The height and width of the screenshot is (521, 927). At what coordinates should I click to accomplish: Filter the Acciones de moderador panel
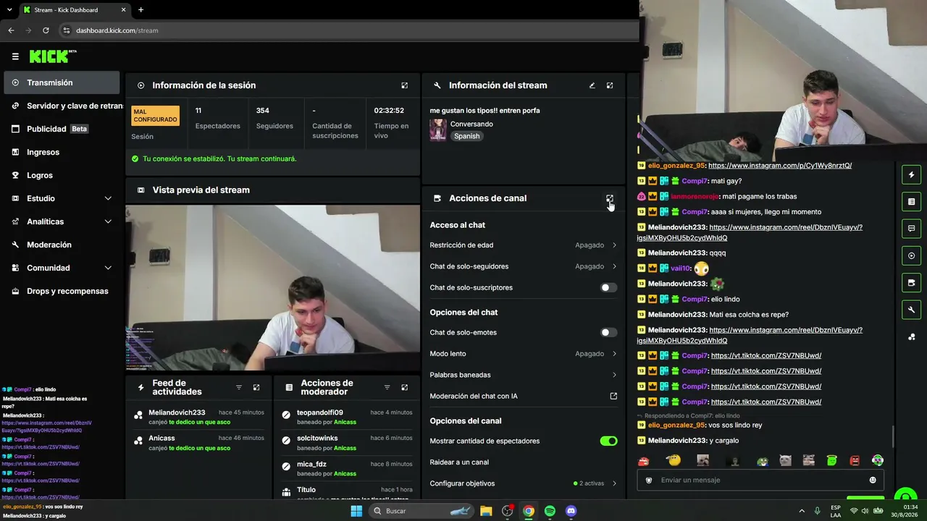(387, 388)
